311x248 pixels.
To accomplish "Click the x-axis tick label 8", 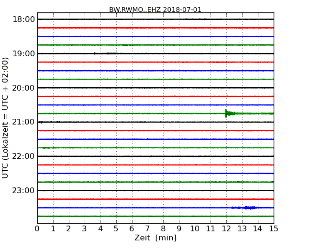I will point(163,229).
